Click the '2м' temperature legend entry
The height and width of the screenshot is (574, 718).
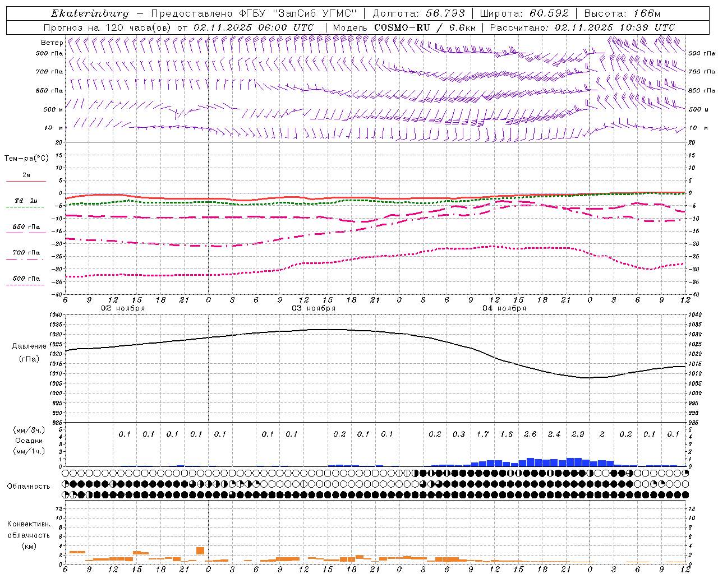coord(26,175)
